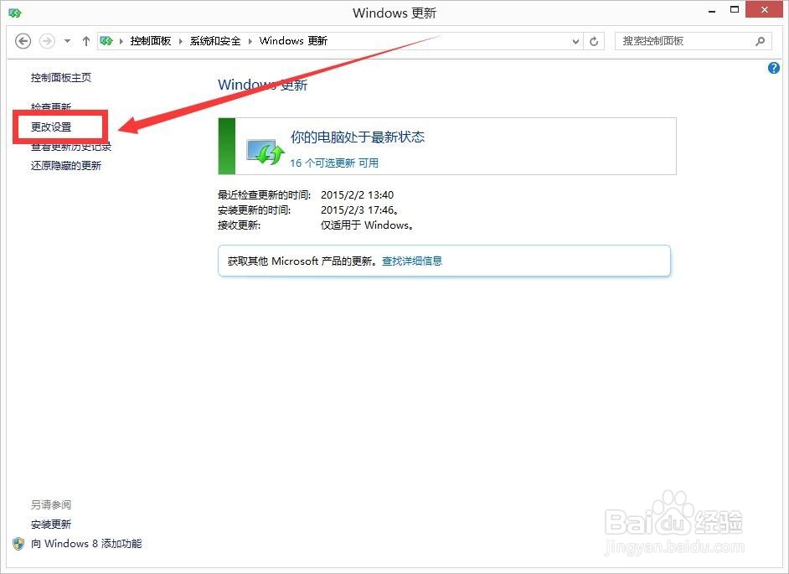Click the back navigation arrow
This screenshot has width=789, height=574.
[x=23, y=40]
